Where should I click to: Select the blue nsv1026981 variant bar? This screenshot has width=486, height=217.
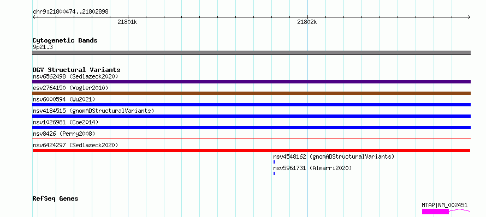tap(251, 128)
